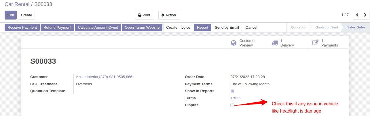Open the Print dropdown menu
The height and width of the screenshot is (116, 370).
click(144, 15)
